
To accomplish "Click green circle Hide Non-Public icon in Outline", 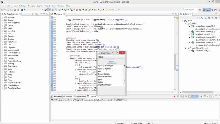I will 212,18.
